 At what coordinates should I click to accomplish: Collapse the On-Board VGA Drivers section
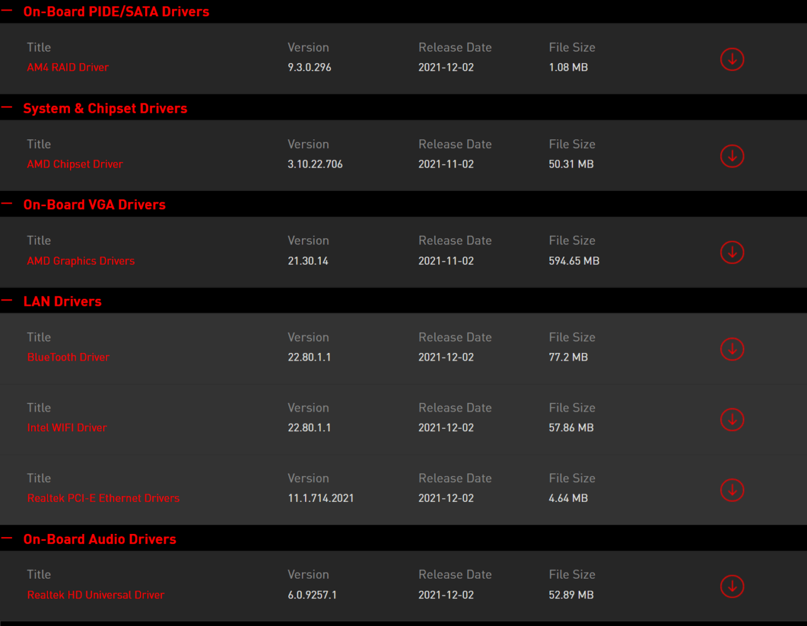tap(7, 204)
